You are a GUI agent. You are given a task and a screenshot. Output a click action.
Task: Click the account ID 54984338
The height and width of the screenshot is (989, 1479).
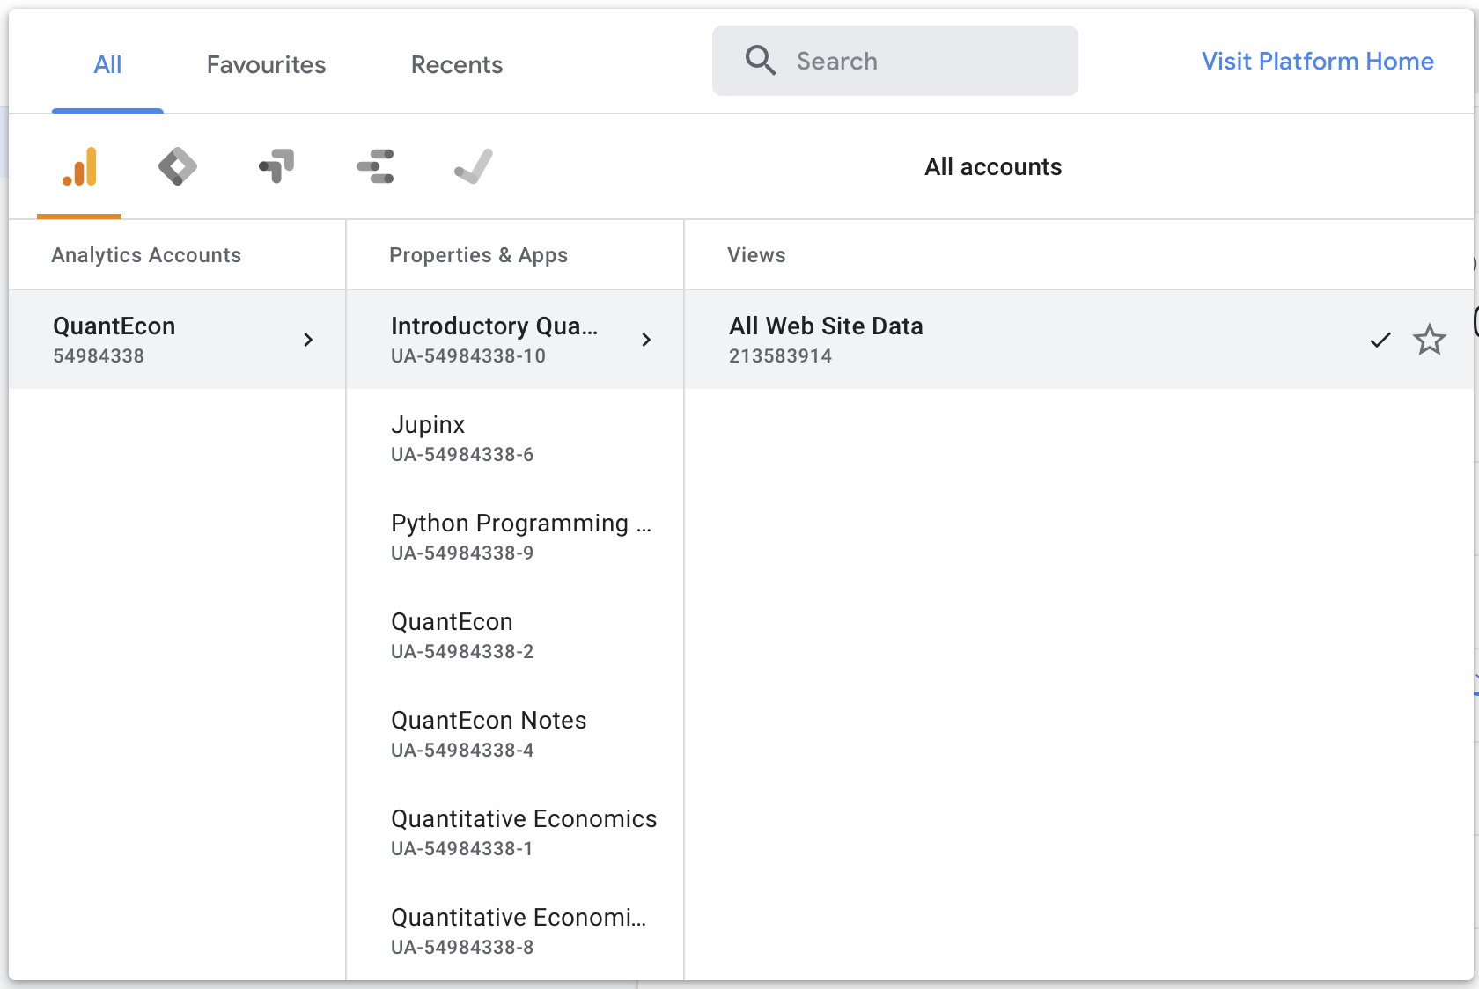tap(99, 355)
